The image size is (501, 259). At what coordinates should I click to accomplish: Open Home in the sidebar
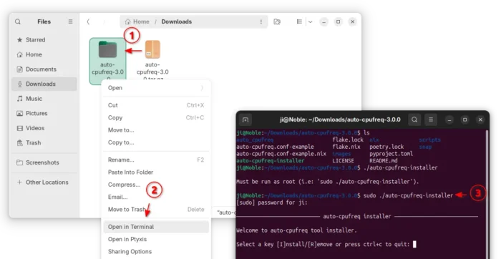click(x=44, y=54)
